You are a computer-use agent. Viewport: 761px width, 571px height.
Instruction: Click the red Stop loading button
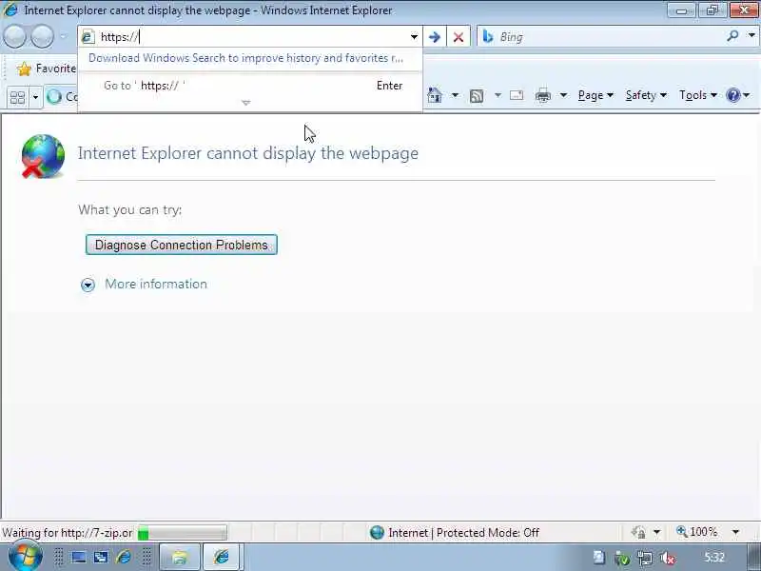[x=459, y=37]
